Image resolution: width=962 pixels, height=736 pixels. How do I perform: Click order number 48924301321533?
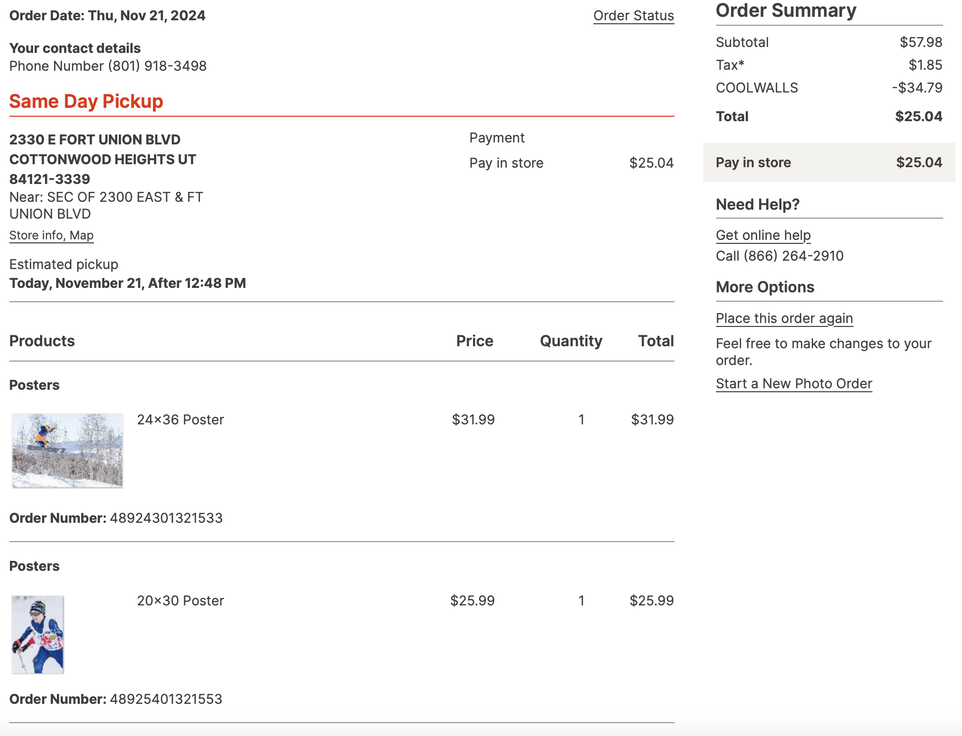166,518
